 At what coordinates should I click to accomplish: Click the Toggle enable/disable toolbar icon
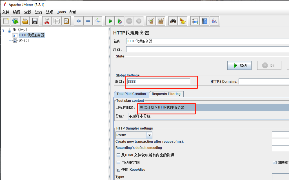coord(98,21)
